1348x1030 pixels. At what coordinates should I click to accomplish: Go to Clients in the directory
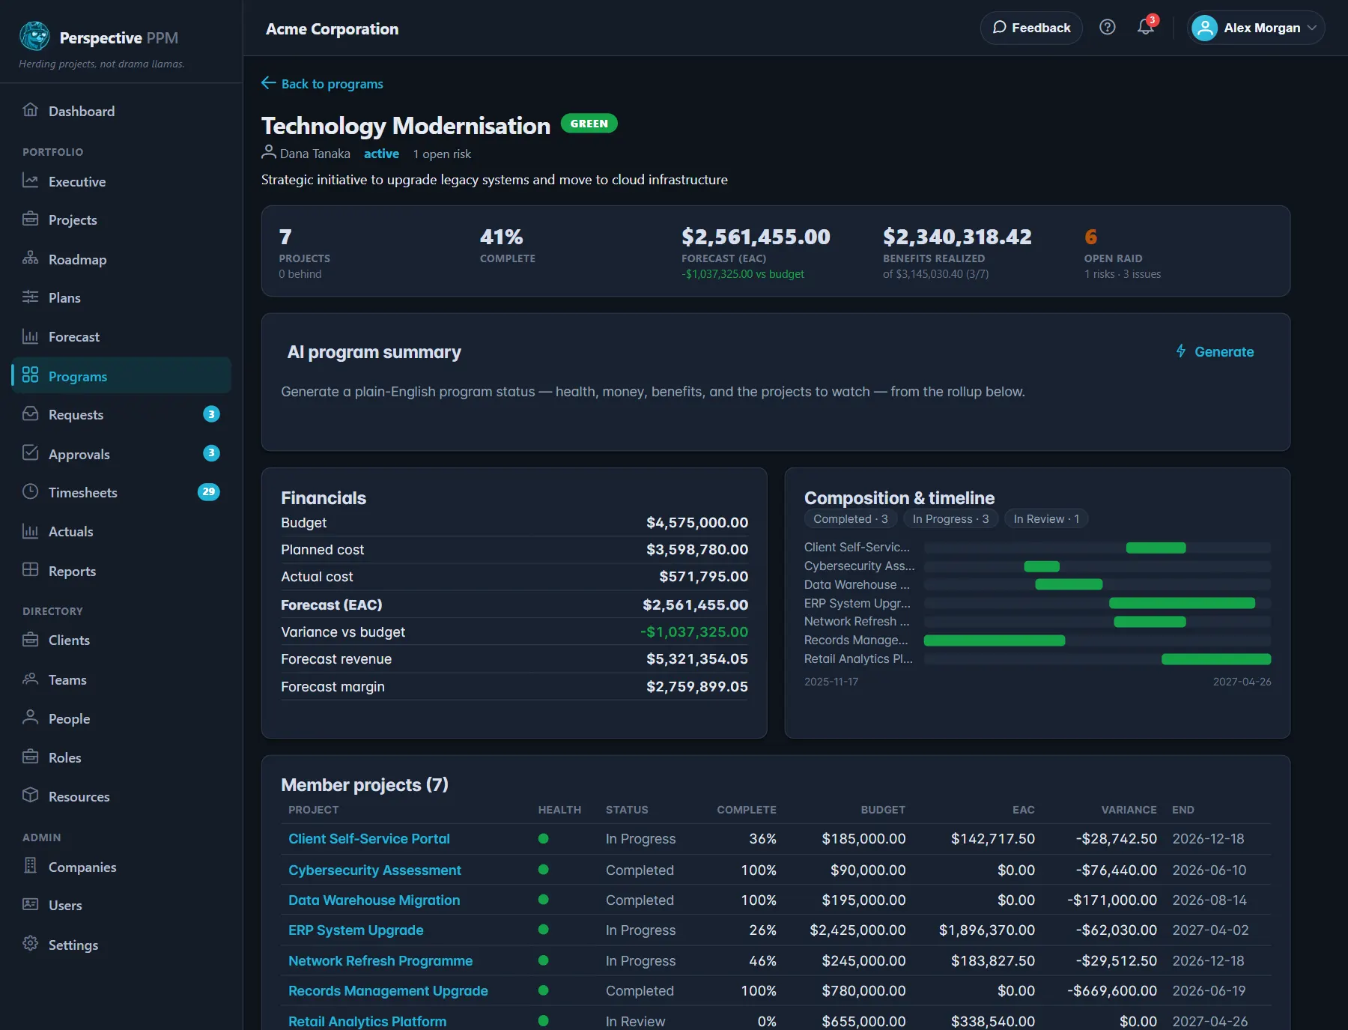click(121, 640)
